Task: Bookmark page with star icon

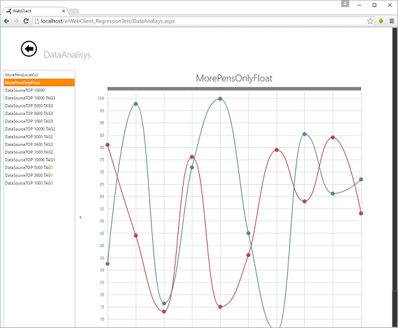Action: tap(370, 21)
